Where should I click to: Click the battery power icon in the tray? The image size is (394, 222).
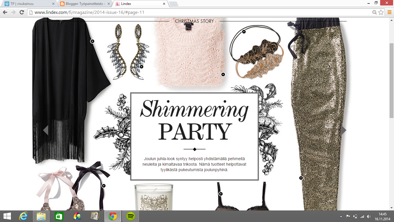(355, 217)
